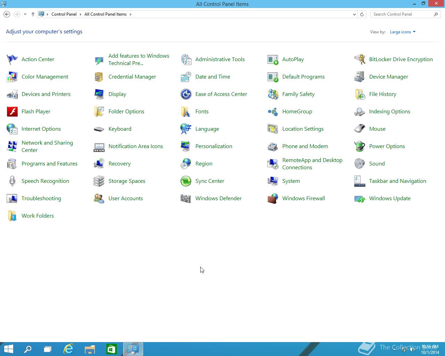Open the Mouse icon
This screenshot has height=356, width=445.
(360, 129)
